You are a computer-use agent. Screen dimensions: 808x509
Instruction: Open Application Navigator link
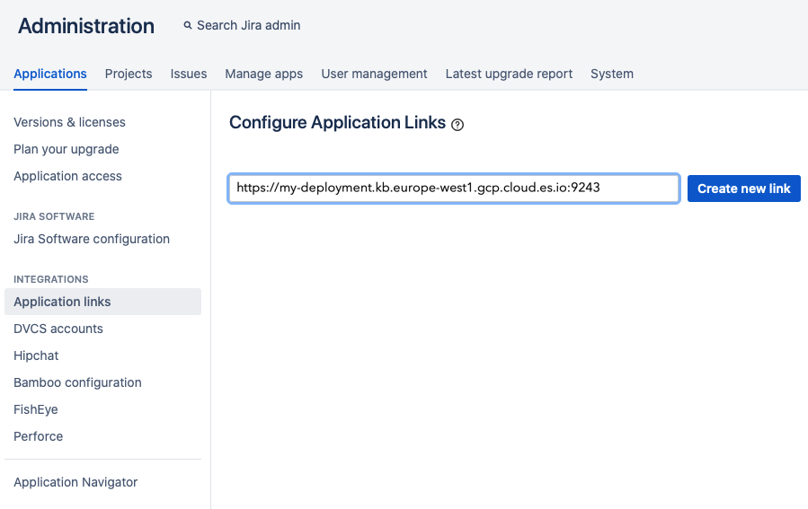(75, 482)
